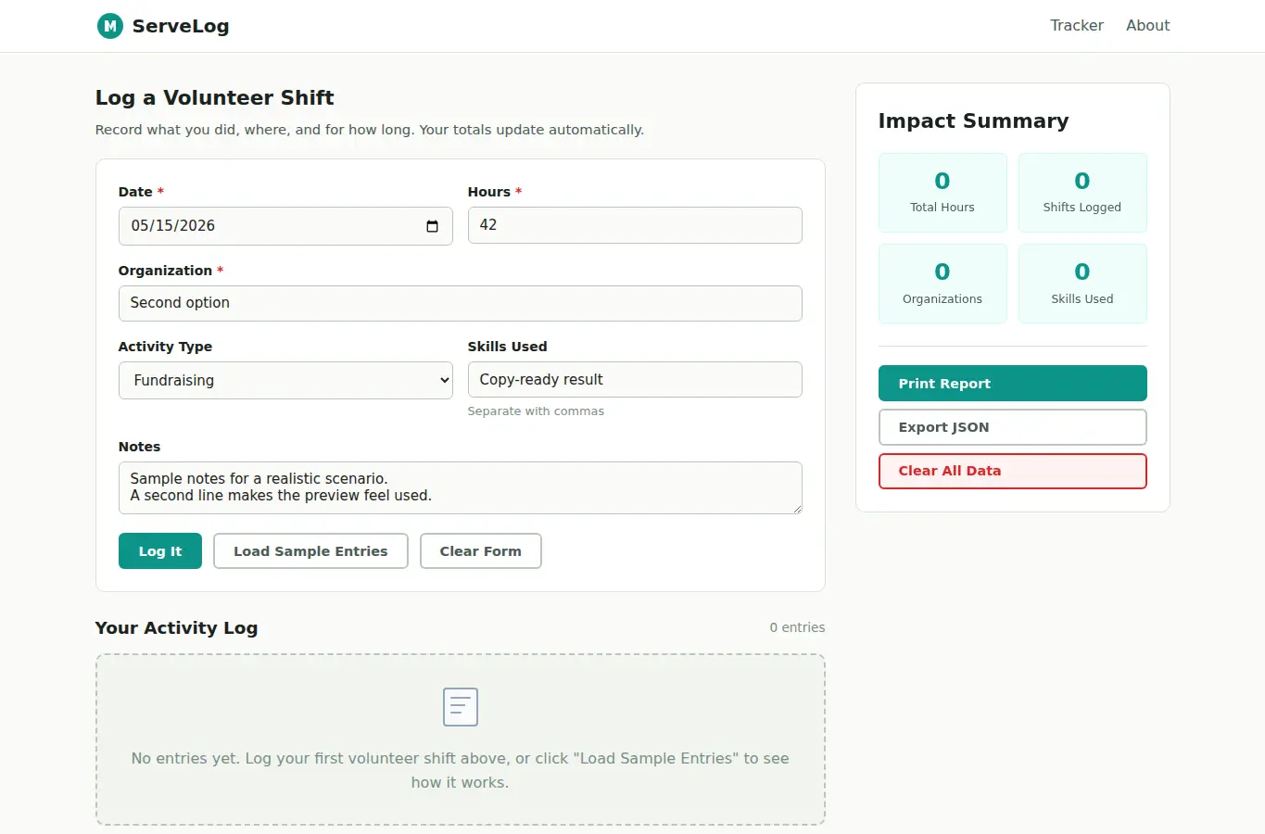Click the 'No entries yet' empty message
Viewport: 1265px width, 834px height.
tap(461, 770)
